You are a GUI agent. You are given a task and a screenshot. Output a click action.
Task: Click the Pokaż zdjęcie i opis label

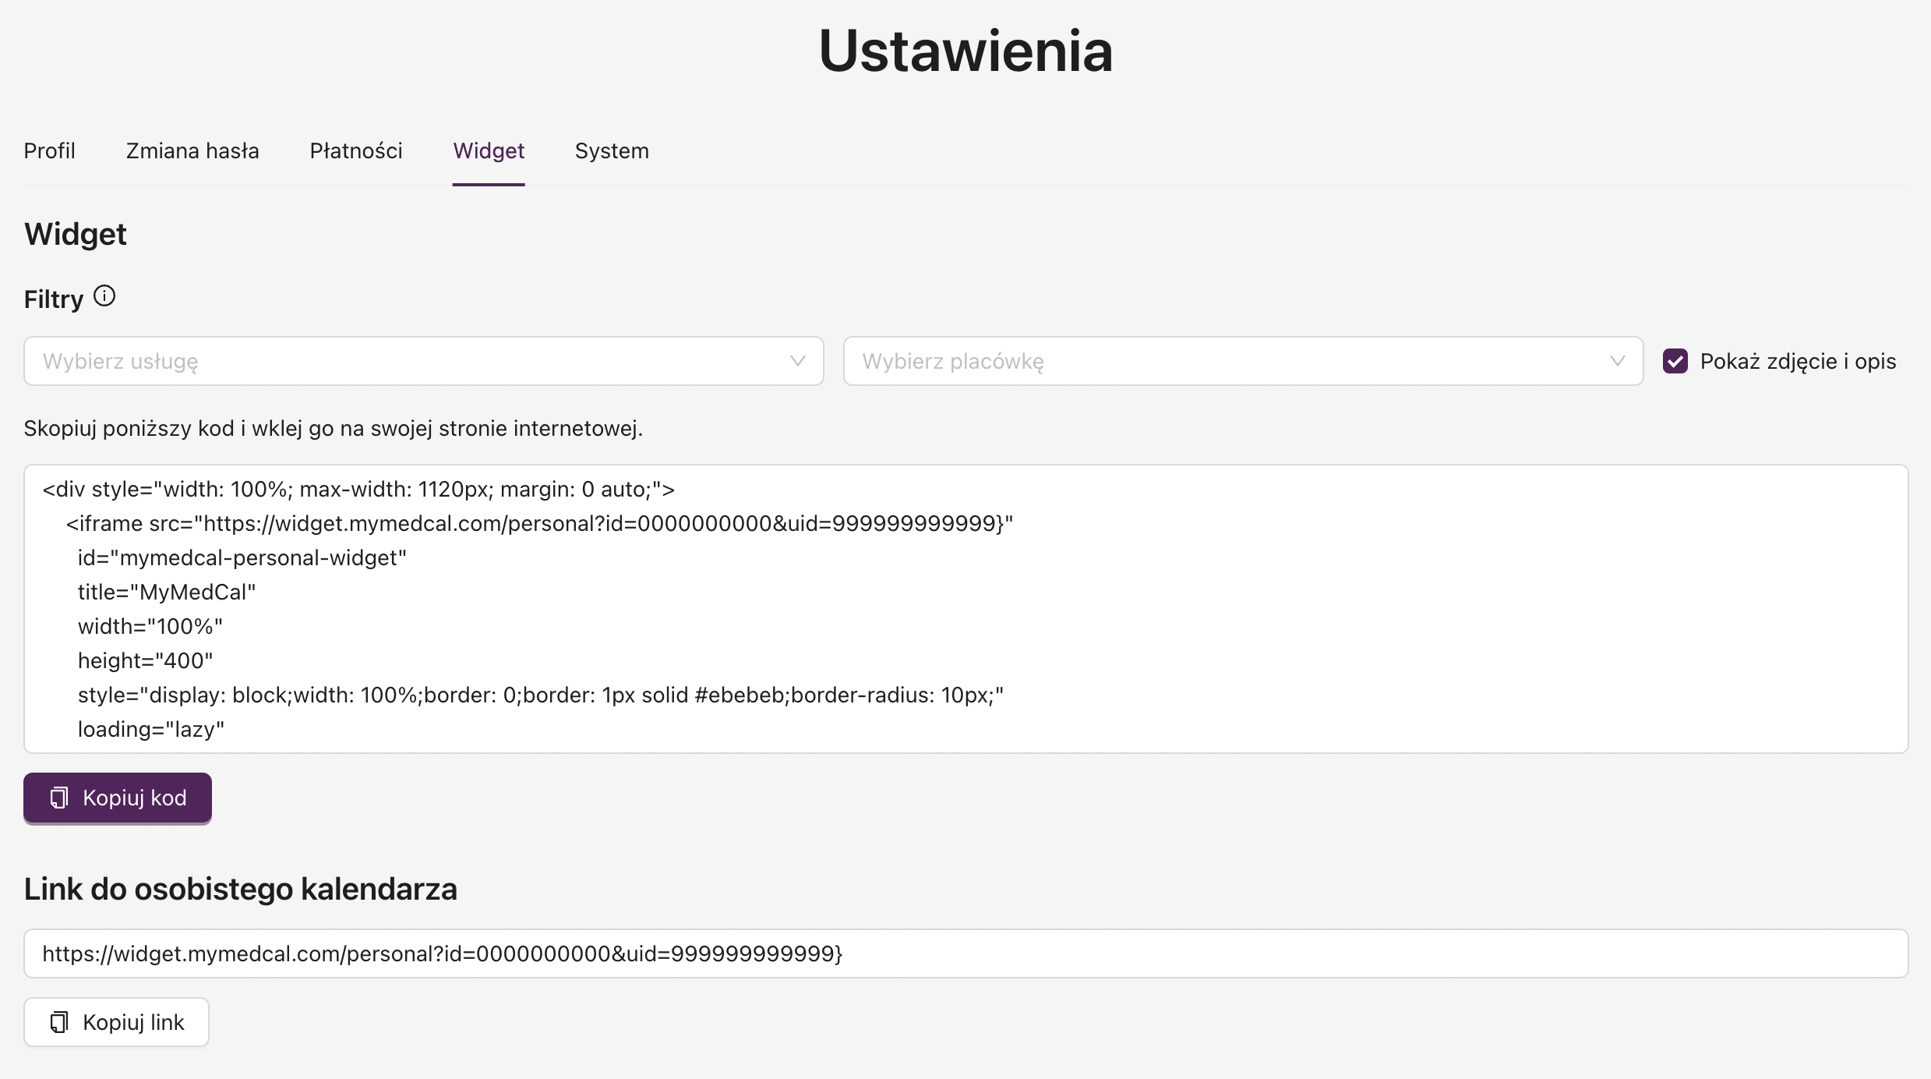coord(1798,362)
